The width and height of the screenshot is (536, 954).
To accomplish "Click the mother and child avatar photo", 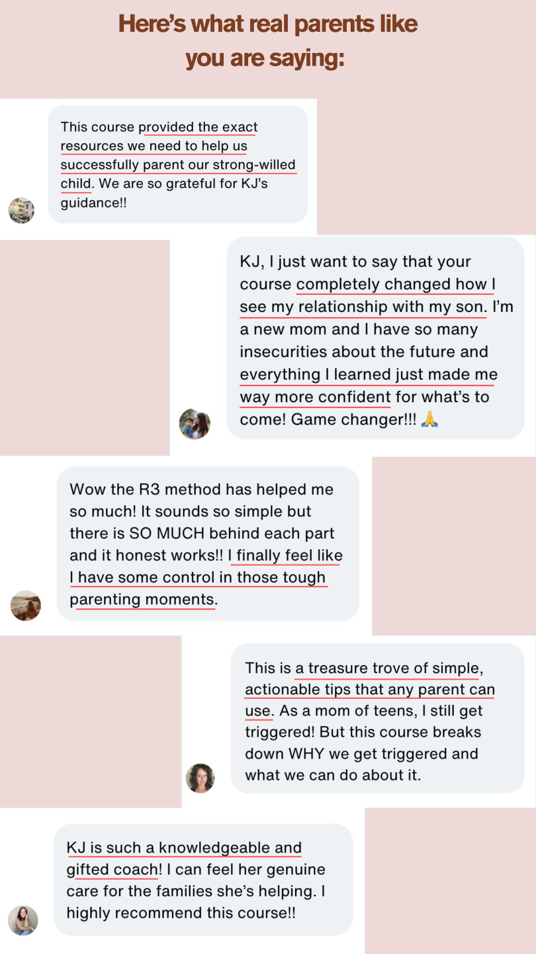I will [195, 423].
